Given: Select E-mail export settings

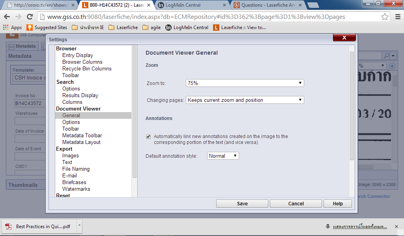Looking at the screenshot, I should [x=69, y=175].
